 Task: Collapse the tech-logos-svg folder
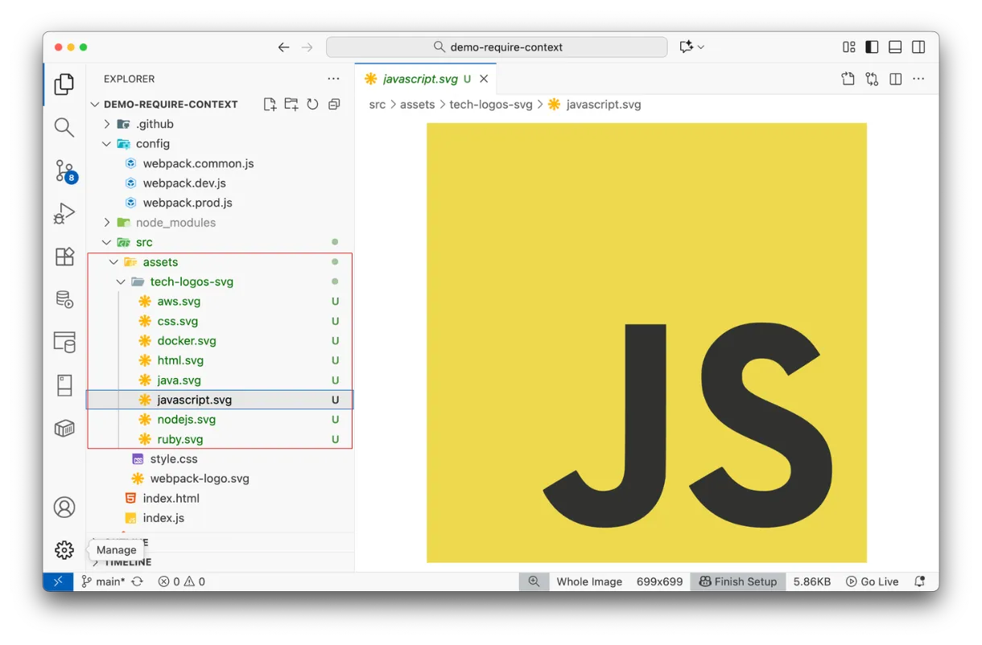121,282
